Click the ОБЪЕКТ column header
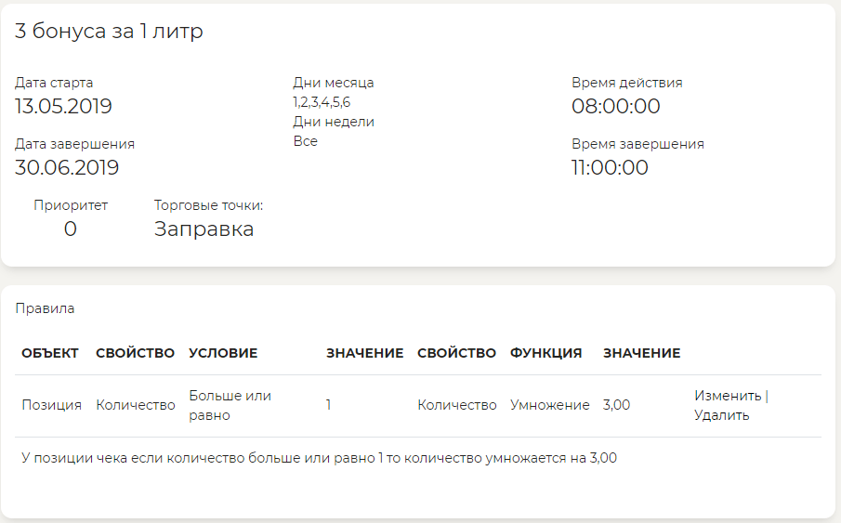Screen dimensions: 841x523 pyautogui.click(x=50, y=353)
